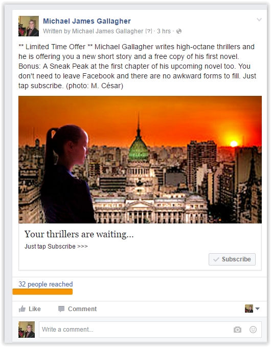Open the sunset city ad image

tap(140, 159)
